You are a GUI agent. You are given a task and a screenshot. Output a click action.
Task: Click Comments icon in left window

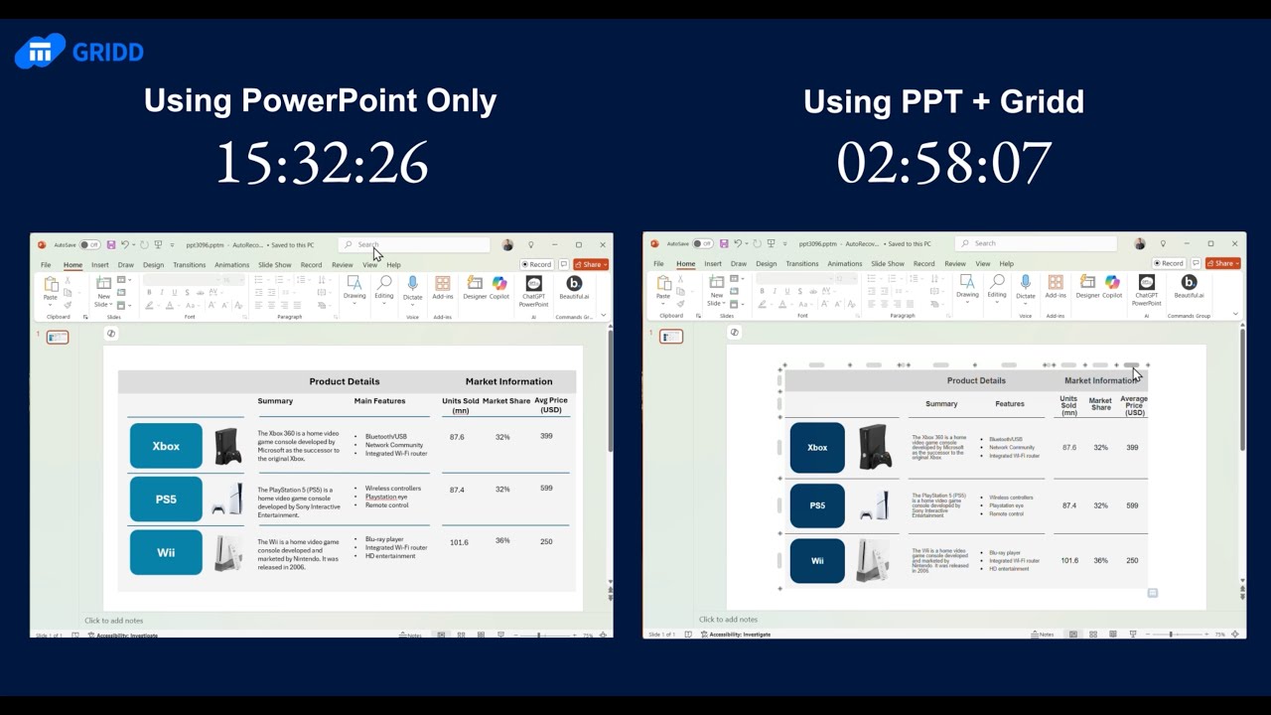click(x=564, y=265)
